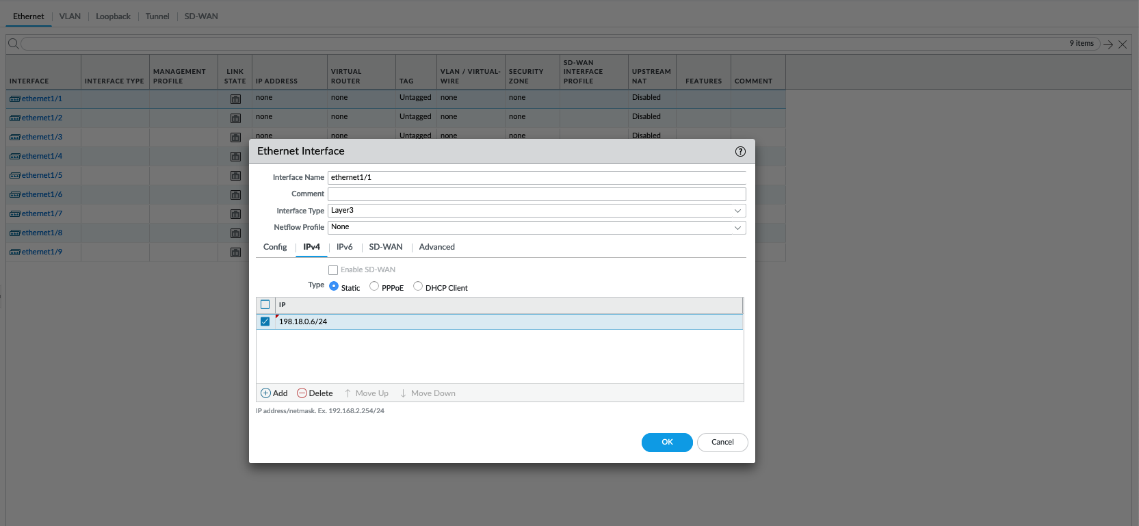This screenshot has width=1139, height=526.
Task: Click the Cancel button
Action: pos(722,443)
